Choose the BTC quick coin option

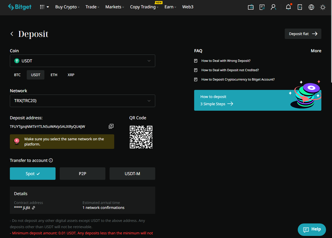tap(17, 75)
